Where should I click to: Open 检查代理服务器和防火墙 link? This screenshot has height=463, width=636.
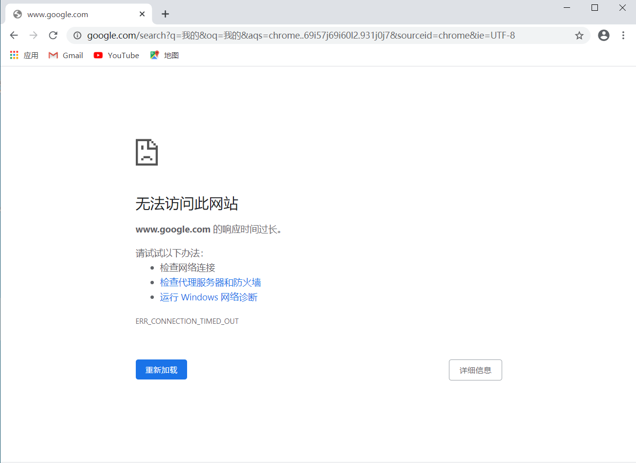[211, 282]
